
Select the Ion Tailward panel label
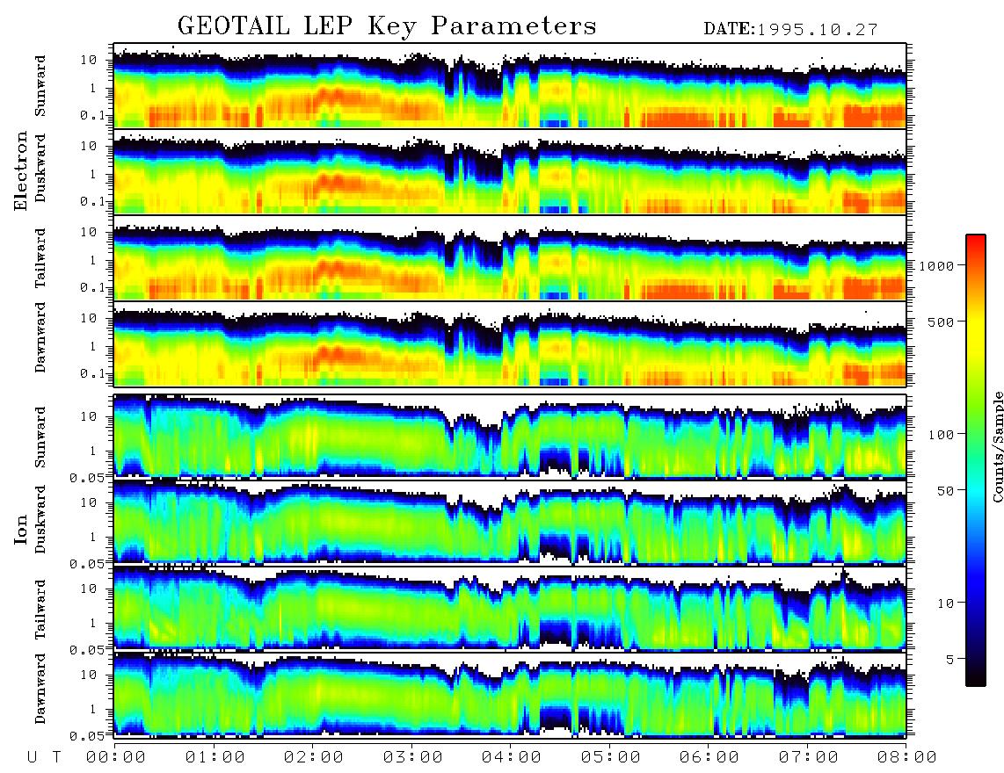click(x=40, y=610)
